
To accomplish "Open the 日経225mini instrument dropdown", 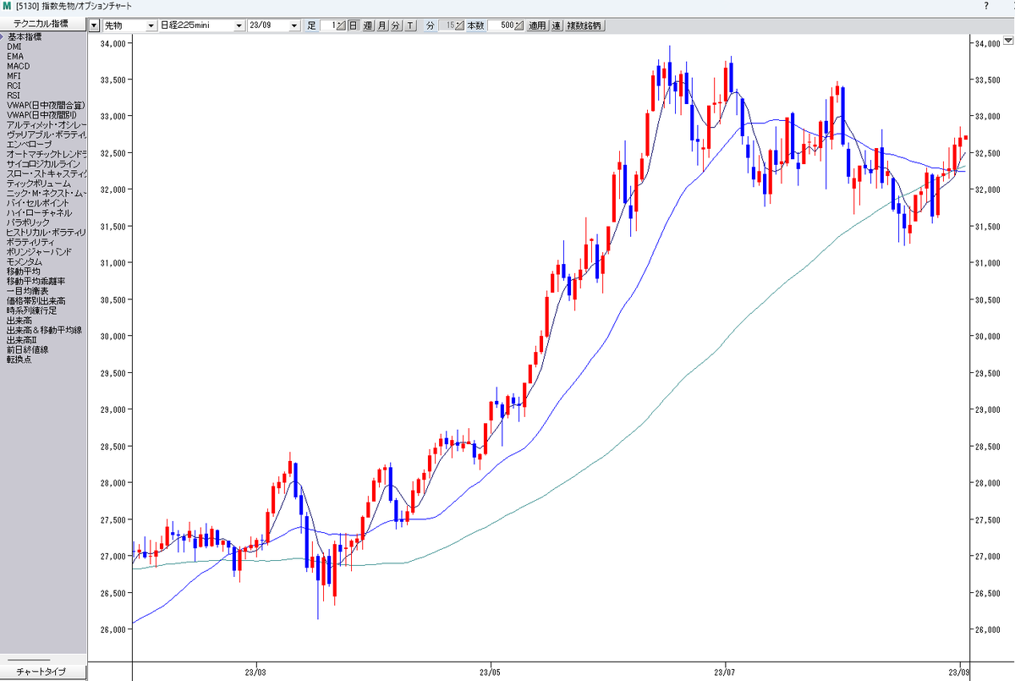I will point(202,25).
